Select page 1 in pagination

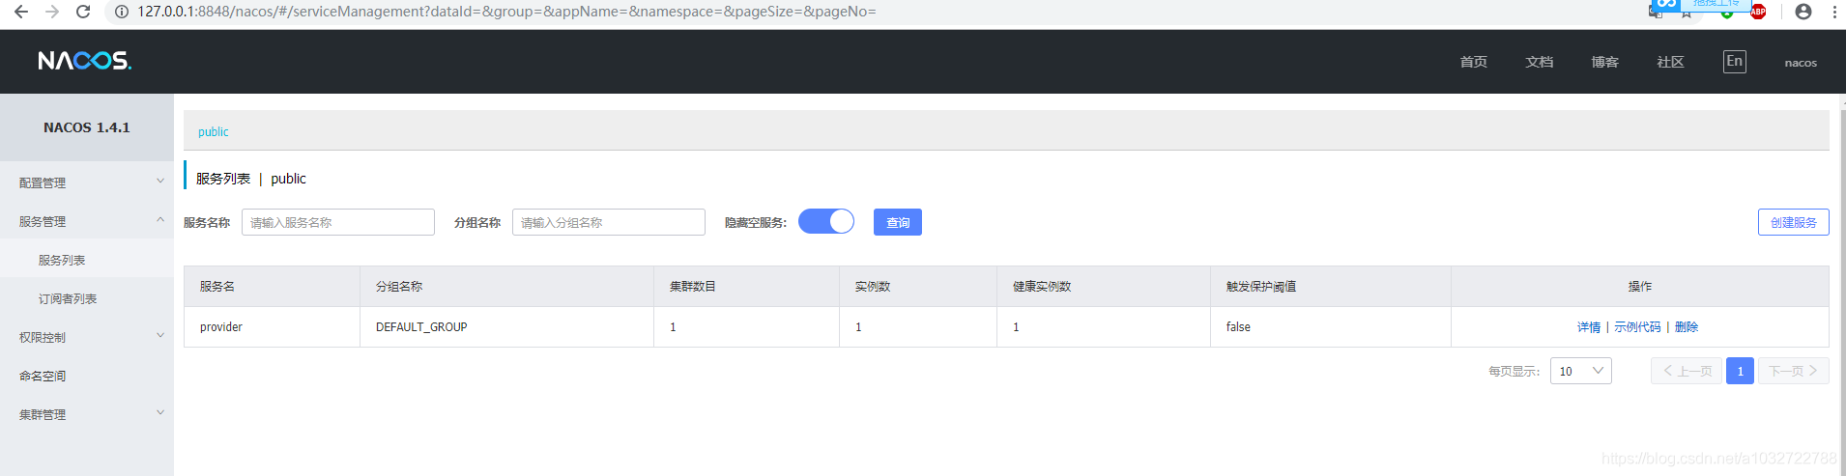click(x=1740, y=371)
